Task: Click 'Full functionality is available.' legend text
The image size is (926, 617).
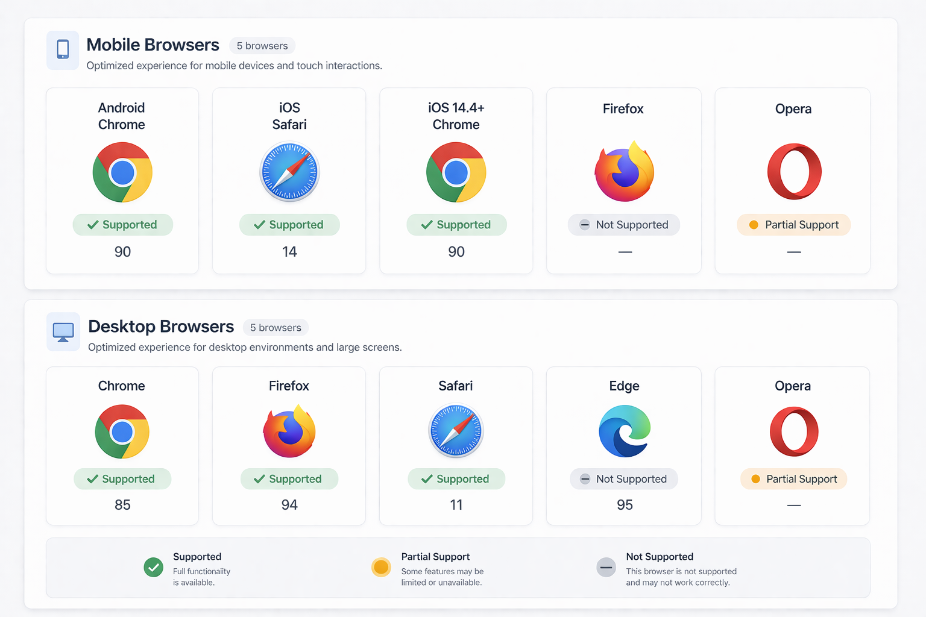Action: (201, 577)
